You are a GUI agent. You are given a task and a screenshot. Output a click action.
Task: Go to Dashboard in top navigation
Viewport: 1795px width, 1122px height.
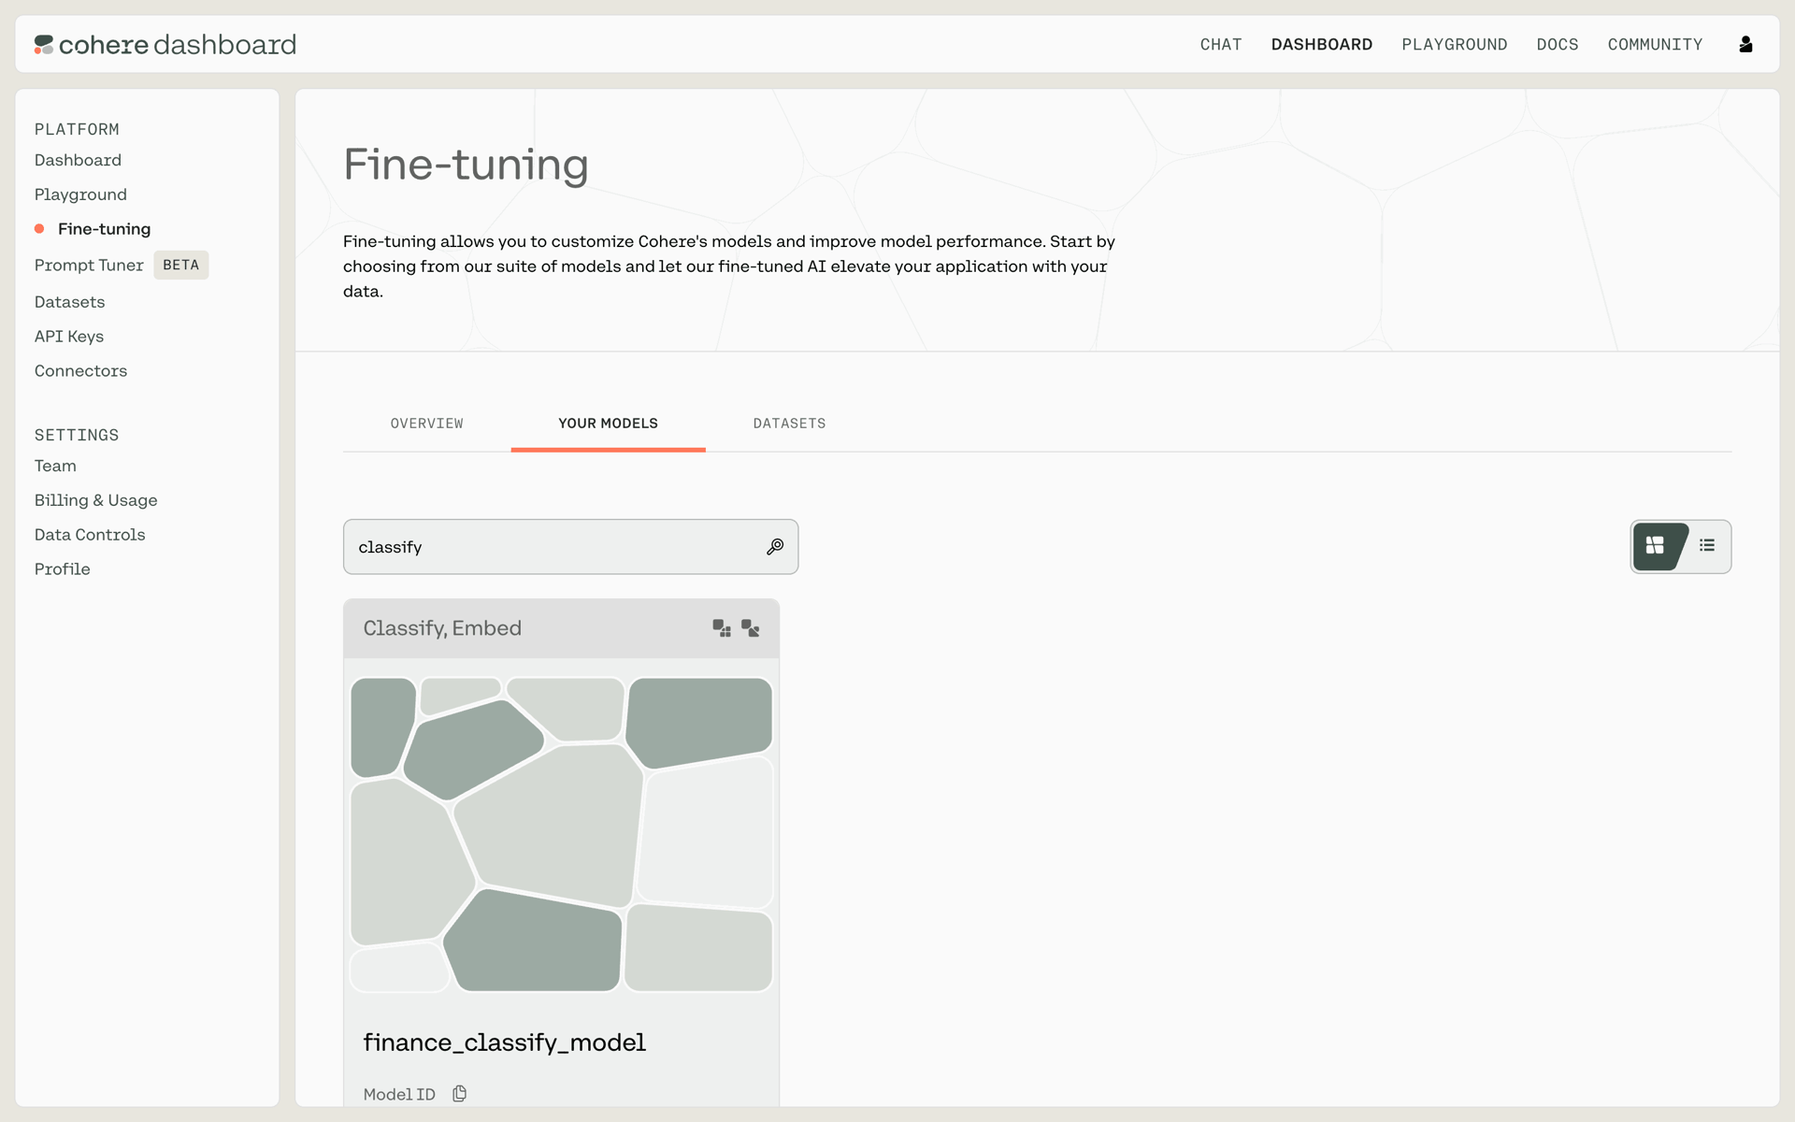(1321, 44)
